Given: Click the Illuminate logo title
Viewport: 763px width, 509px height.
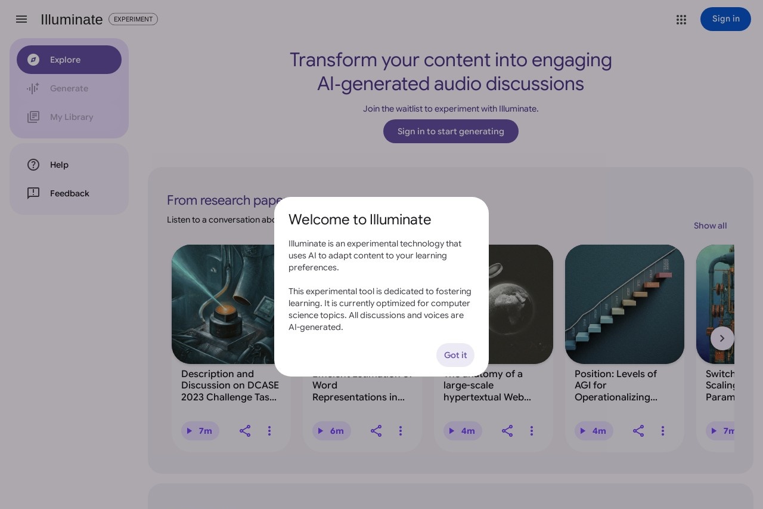Looking at the screenshot, I should coord(72,20).
